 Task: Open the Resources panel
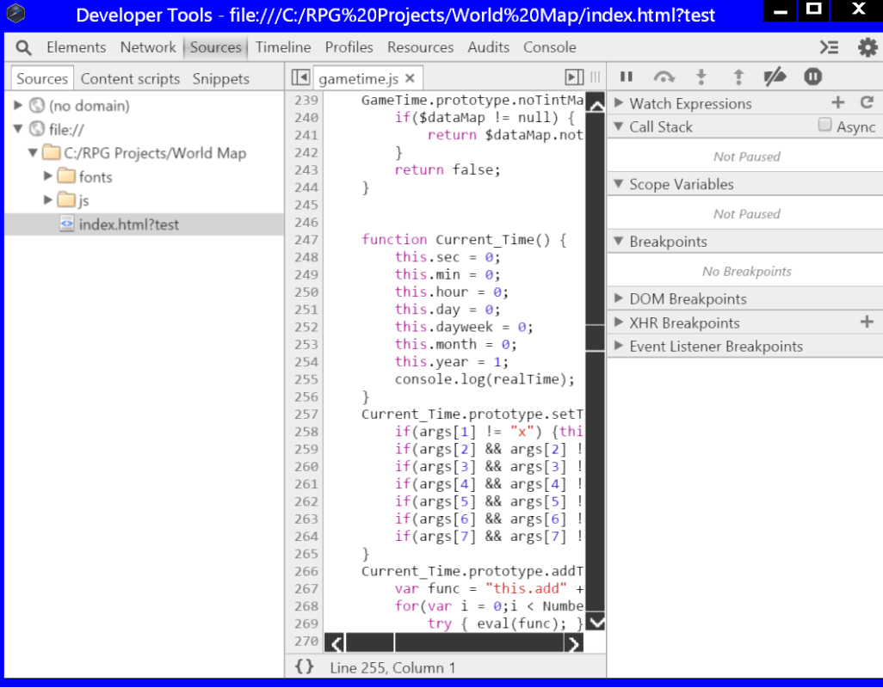(x=420, y=47)
